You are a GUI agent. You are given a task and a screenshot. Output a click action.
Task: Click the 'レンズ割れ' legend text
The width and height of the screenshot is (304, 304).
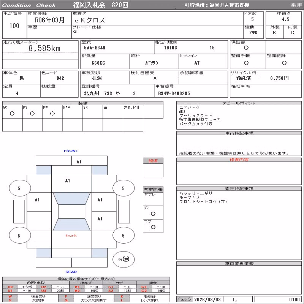pyautogui.click(x=149, y=300)
